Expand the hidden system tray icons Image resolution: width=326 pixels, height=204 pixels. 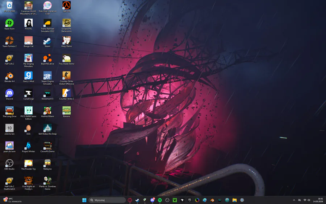[x=294, y=200]
